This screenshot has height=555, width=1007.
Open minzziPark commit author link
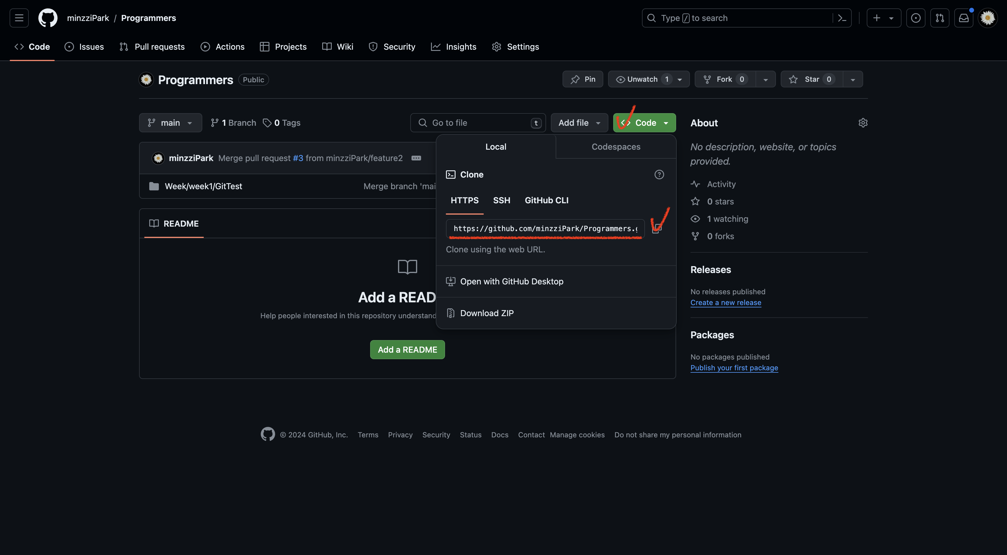point(191,158)
